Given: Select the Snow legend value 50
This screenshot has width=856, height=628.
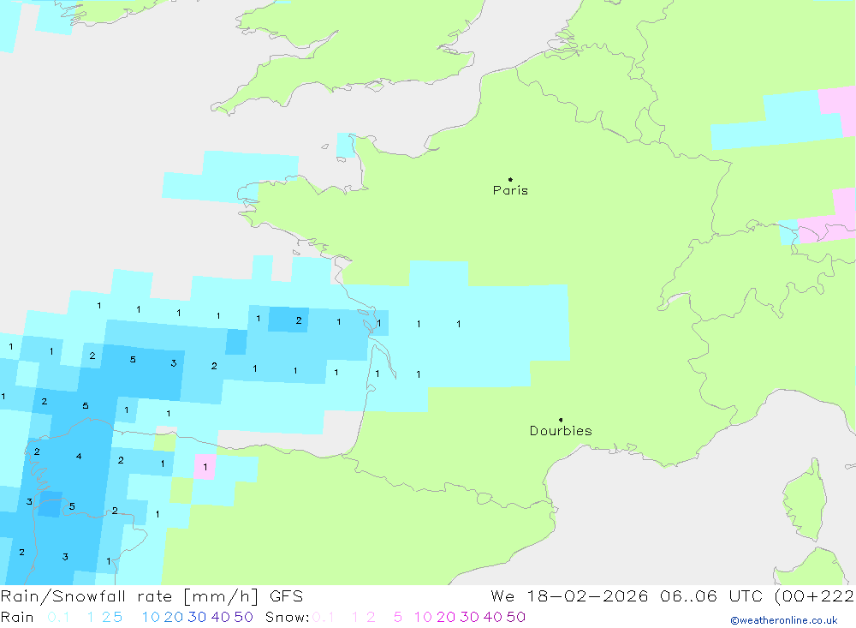Looking at the screenshot, I should 516,617.
